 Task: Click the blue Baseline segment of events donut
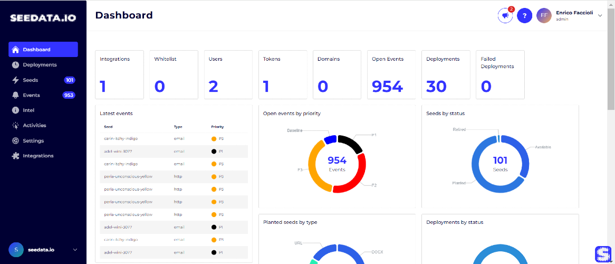click(x=330, y=139)
